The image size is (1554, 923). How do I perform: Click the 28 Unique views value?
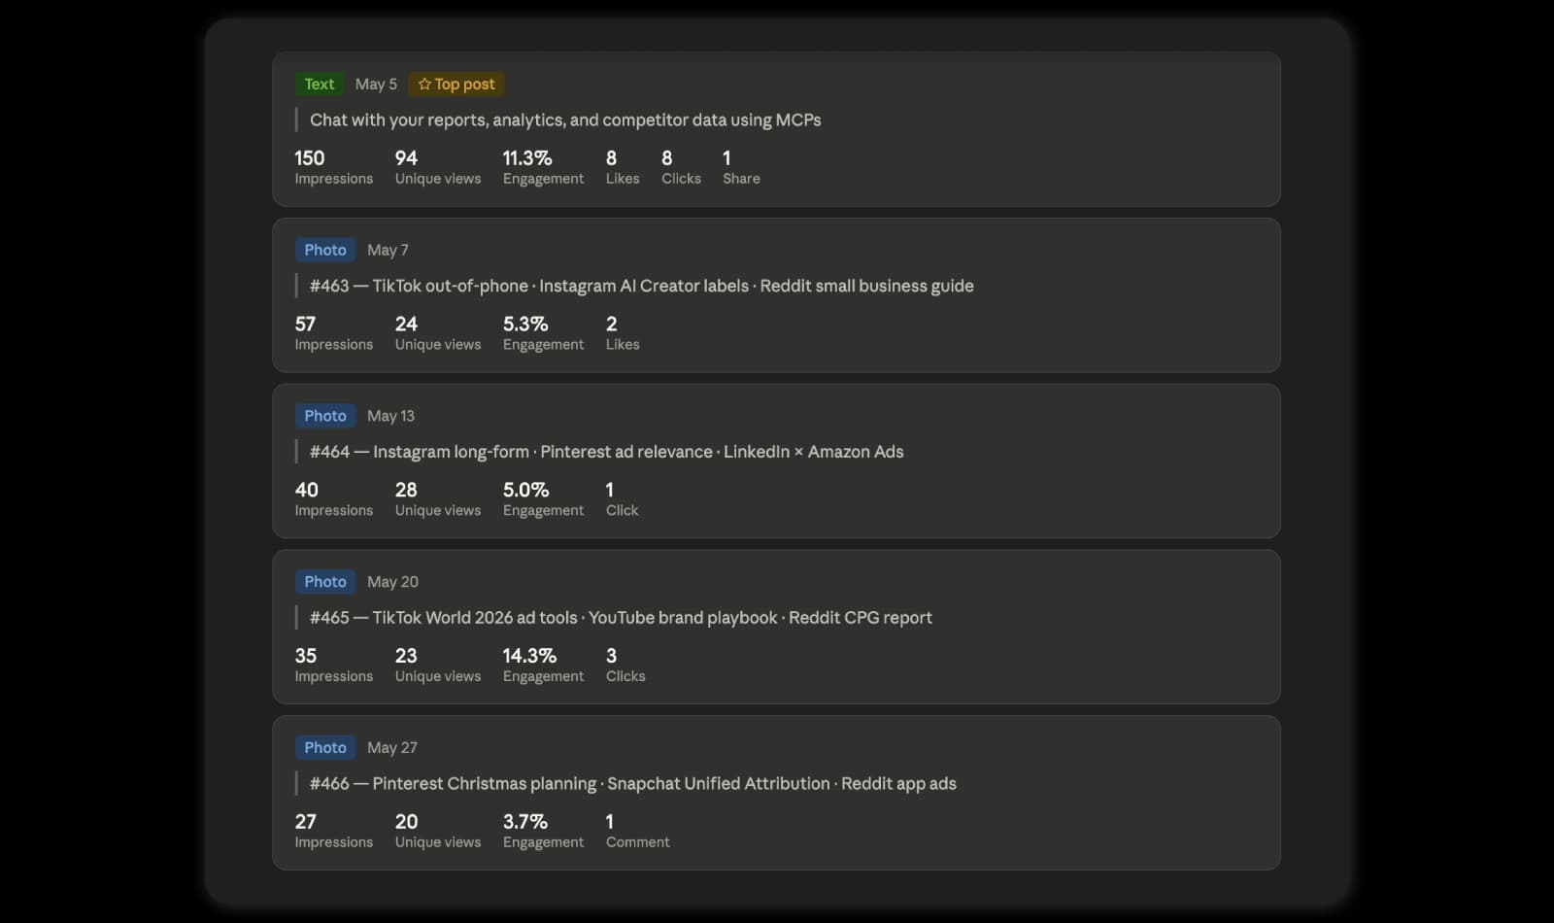pos(406,491)
